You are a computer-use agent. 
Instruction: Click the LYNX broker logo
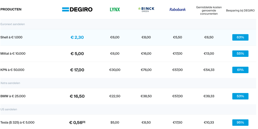click(115, 10)
